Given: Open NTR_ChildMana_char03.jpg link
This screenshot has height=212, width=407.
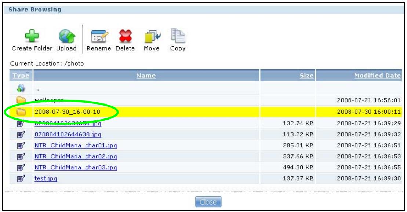Looking at the screenshot, I should tap(76, 167).
